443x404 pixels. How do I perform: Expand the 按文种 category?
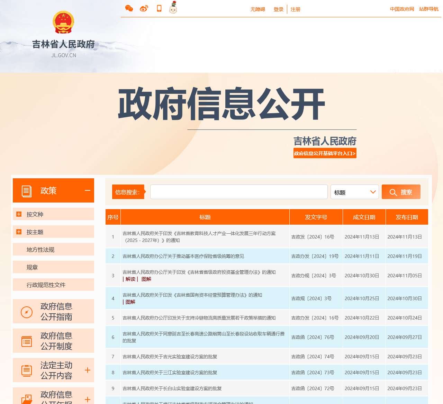pyautogui.click(x=18, y=214)
